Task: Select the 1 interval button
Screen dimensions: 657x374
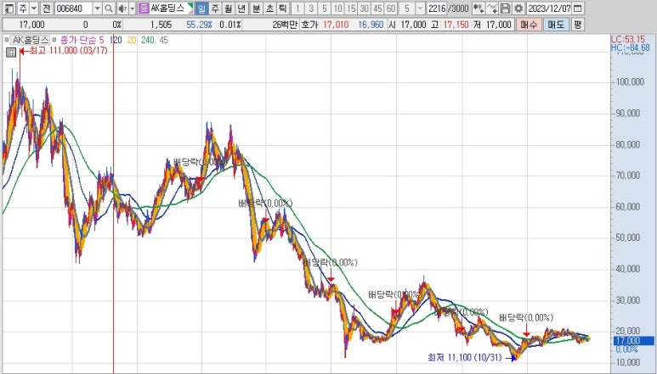Action: point(297,8)
